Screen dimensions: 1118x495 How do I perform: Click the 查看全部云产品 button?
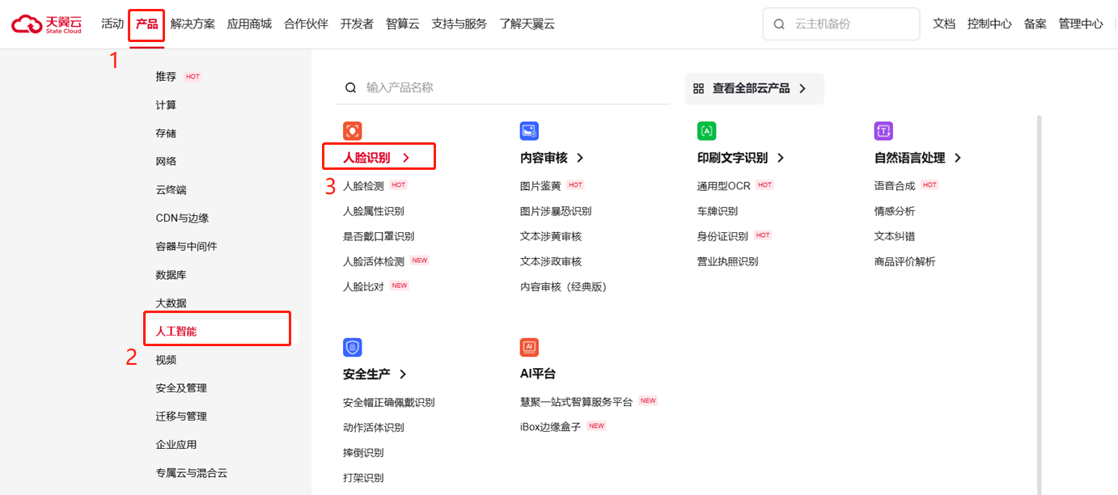tap(754, 88)
